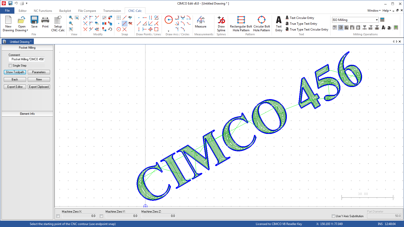Enable all snaps with ALL checkmark icon
404x227 pixels.
130,18
